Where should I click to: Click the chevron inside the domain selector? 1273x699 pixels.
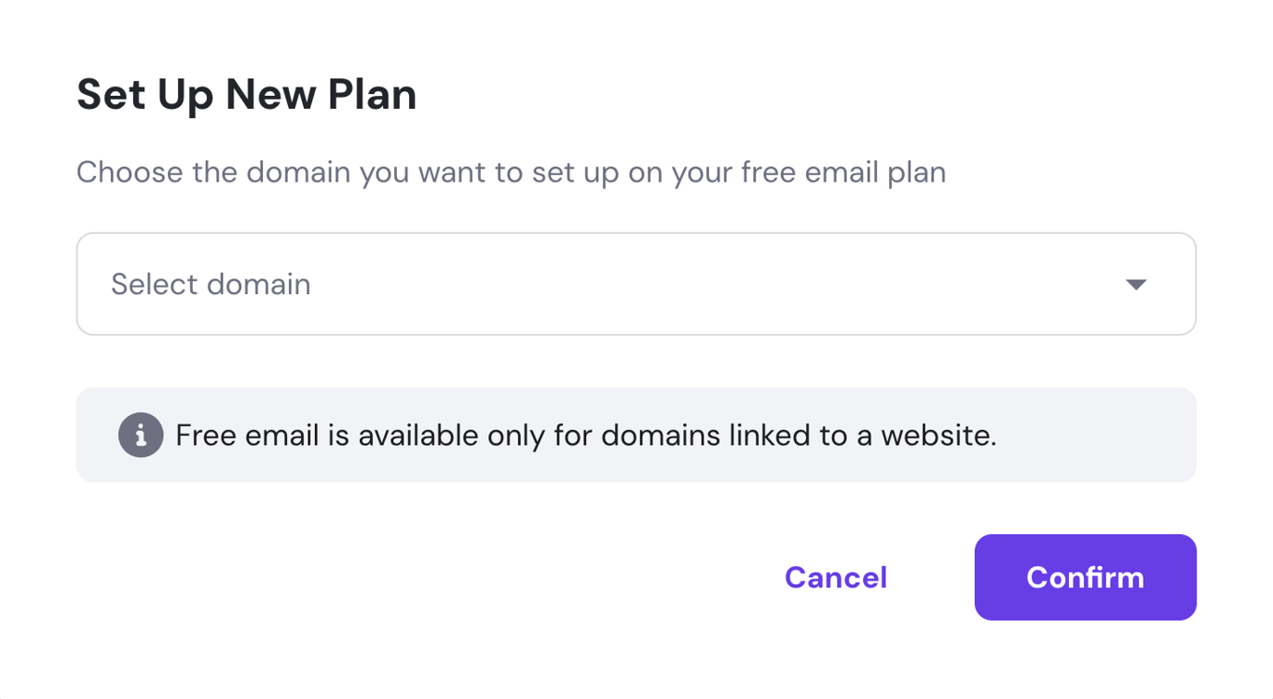[1135, 284]
